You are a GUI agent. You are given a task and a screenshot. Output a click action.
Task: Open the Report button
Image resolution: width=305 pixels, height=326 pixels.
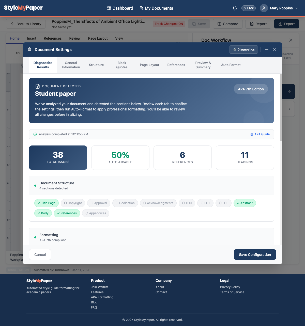click(258, 24)
